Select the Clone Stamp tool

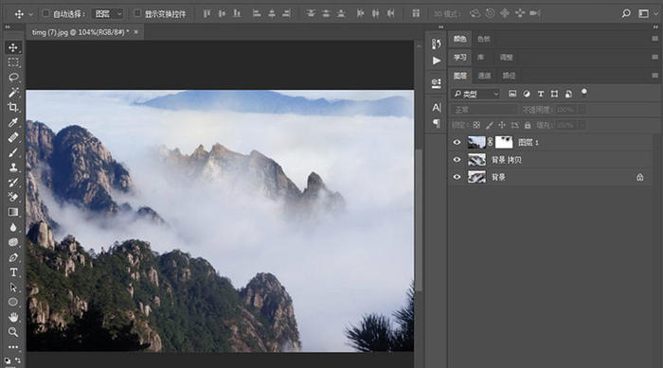coord(13,167)
